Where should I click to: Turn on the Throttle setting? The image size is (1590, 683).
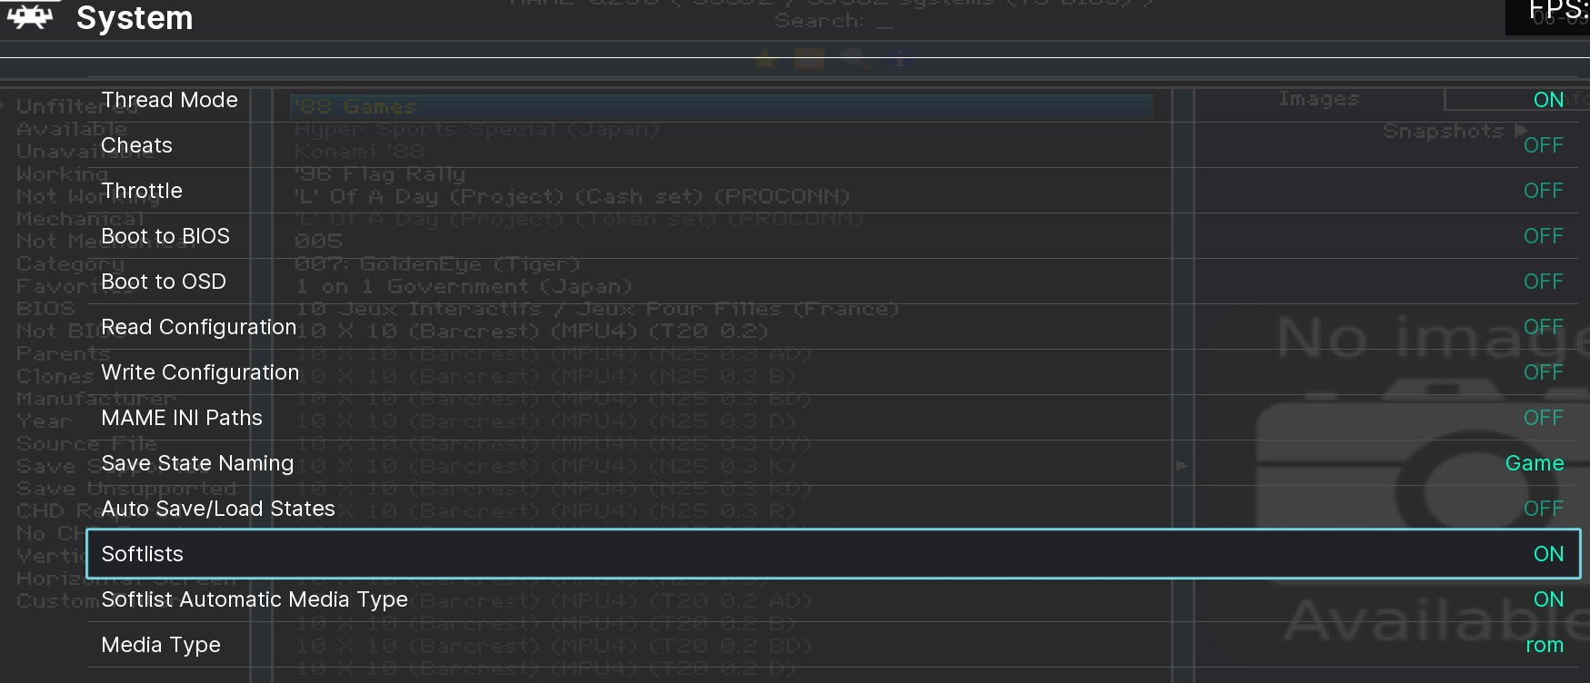coord(834,191)
